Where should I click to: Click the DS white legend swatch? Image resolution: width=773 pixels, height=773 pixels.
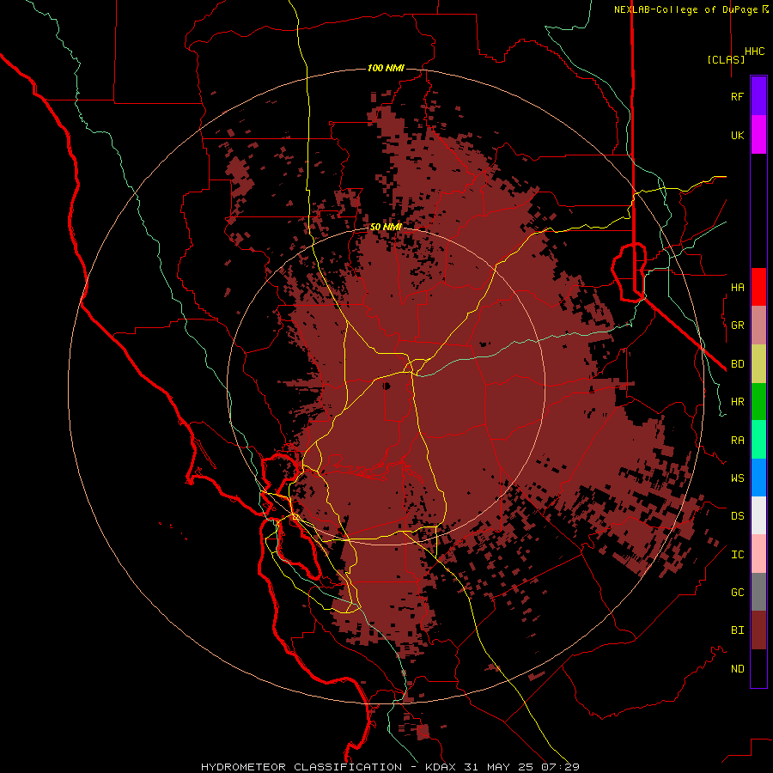pyautogui.click(x=758, y=515)
